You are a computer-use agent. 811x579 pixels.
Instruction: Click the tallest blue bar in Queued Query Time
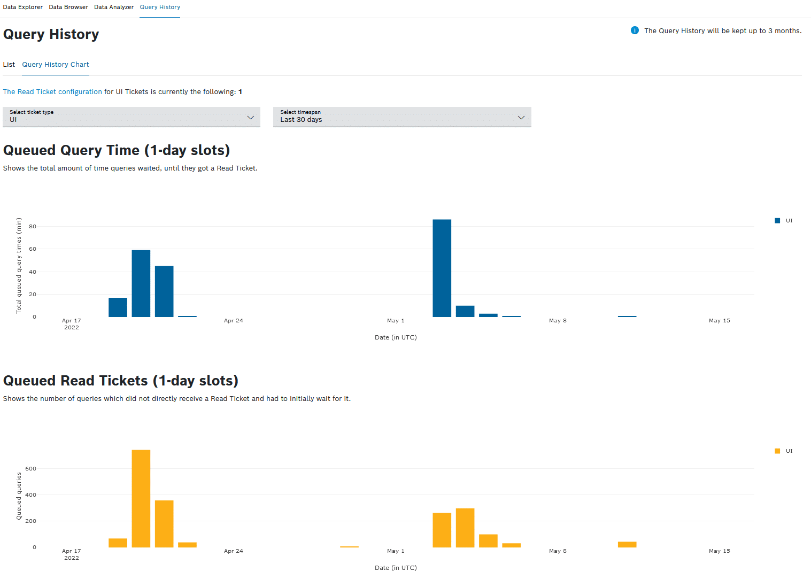(442, 267)
